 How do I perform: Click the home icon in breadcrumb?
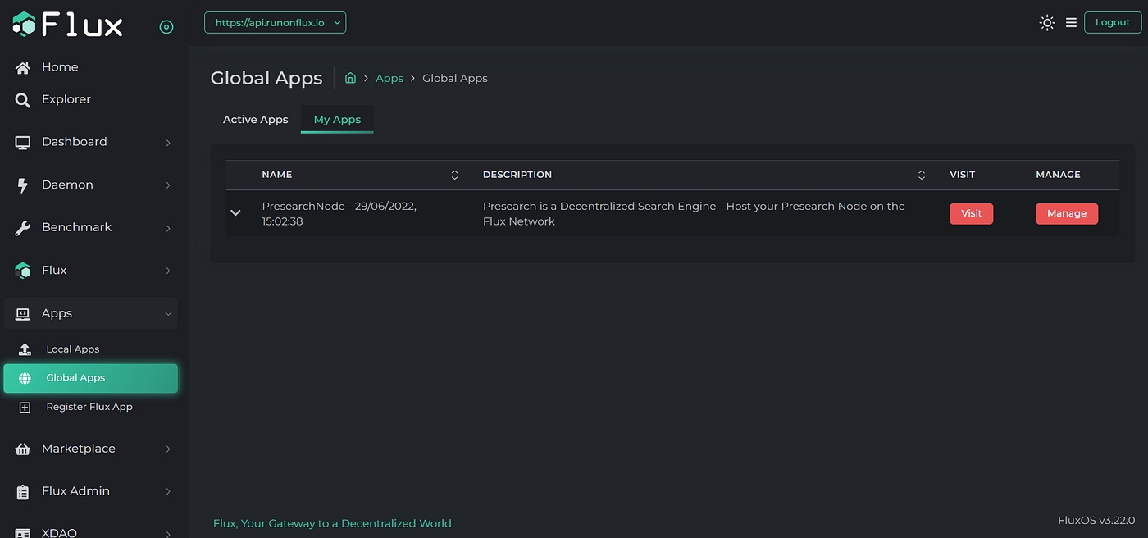click(350, 78)
